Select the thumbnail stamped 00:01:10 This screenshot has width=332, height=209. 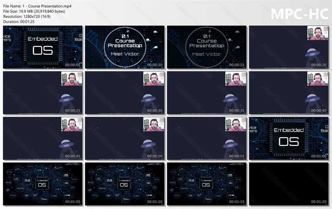tap(125, 184)
